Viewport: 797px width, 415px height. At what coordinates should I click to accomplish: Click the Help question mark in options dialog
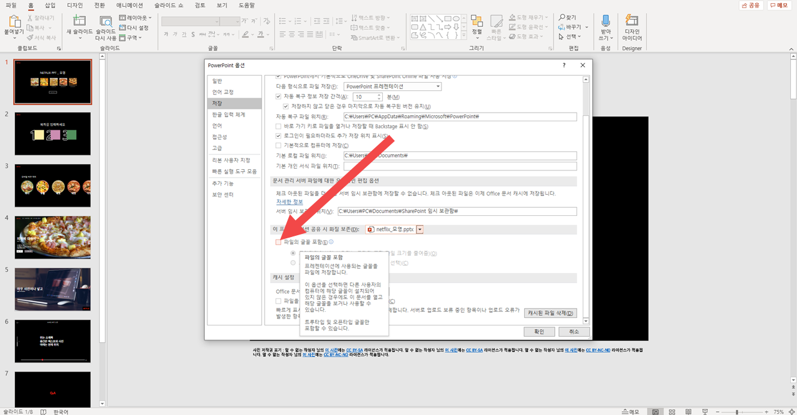[x=564, y=65]
